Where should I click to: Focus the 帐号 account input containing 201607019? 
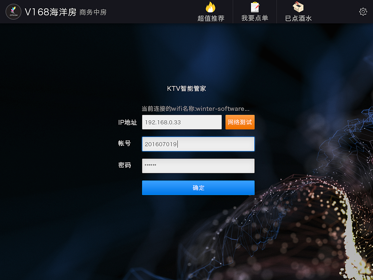[x=198, y=144]
